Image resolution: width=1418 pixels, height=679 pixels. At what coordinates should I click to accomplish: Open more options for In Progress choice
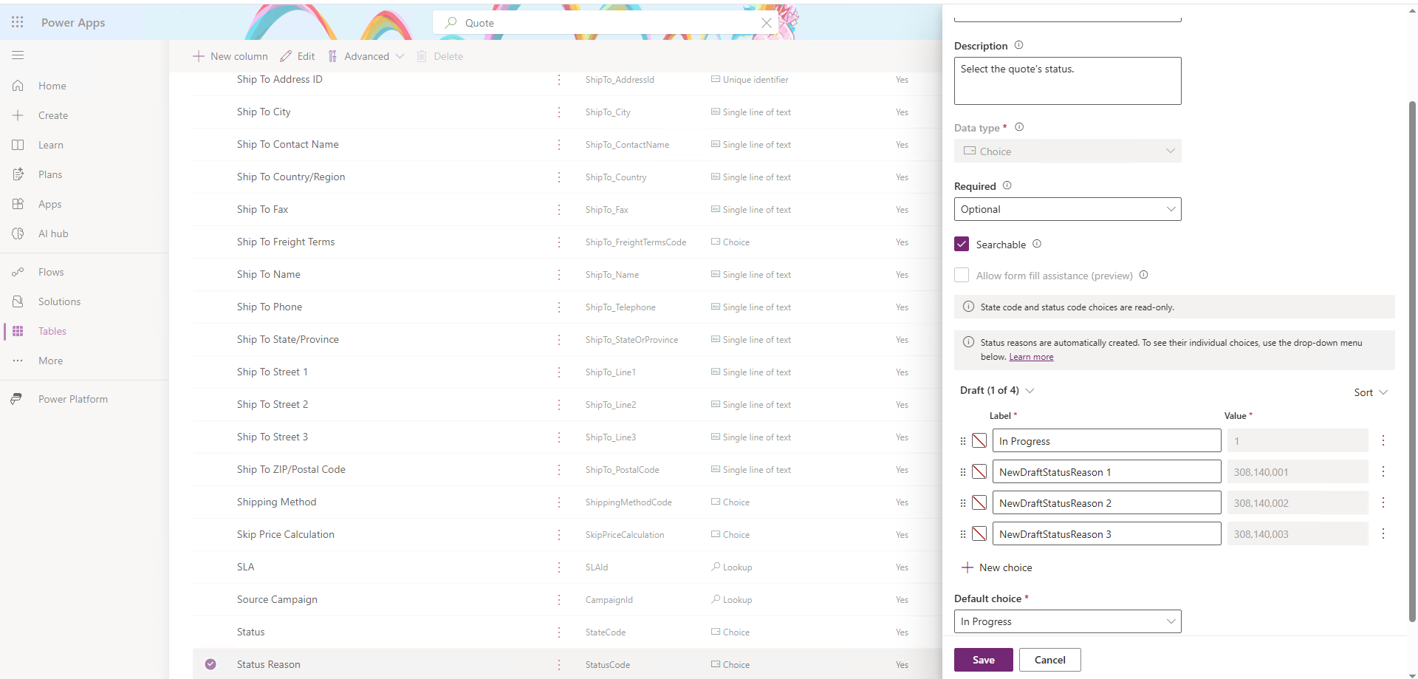click(x=1383, y=440)
